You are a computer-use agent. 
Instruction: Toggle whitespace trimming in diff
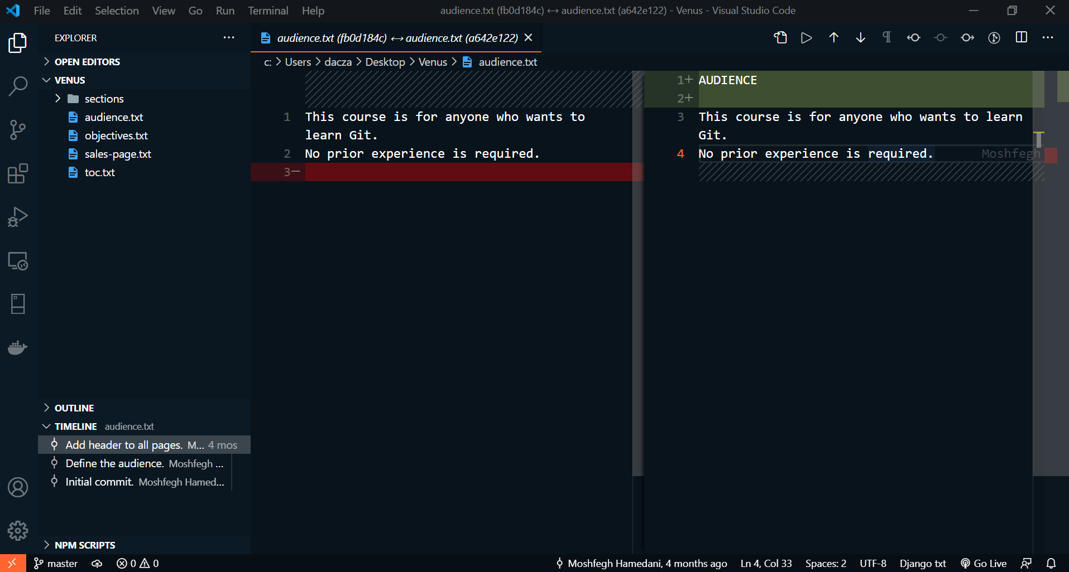(886, 38)
